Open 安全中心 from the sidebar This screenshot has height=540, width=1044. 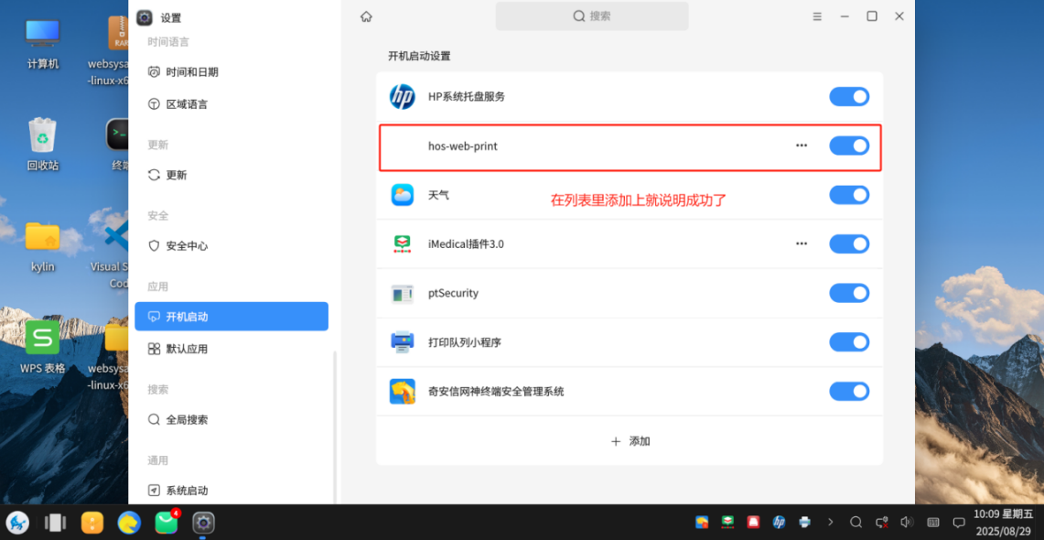(231, 245)
